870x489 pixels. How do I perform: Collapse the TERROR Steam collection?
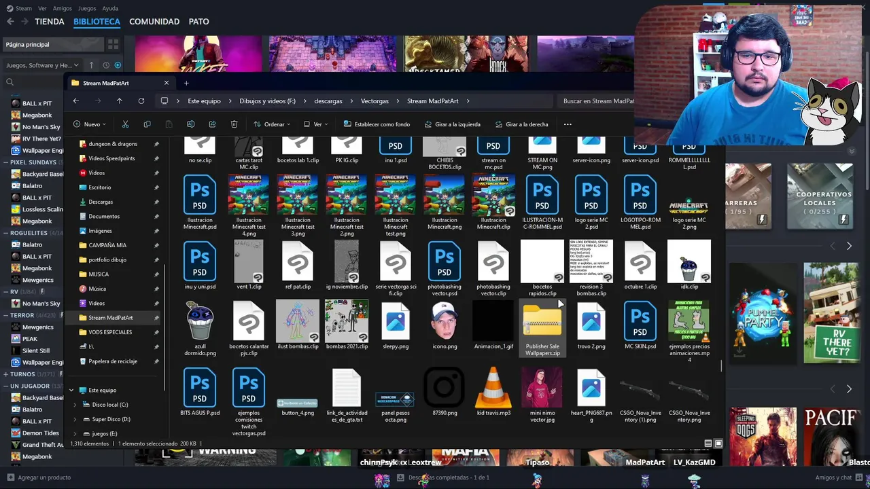(x=5, y=315)
